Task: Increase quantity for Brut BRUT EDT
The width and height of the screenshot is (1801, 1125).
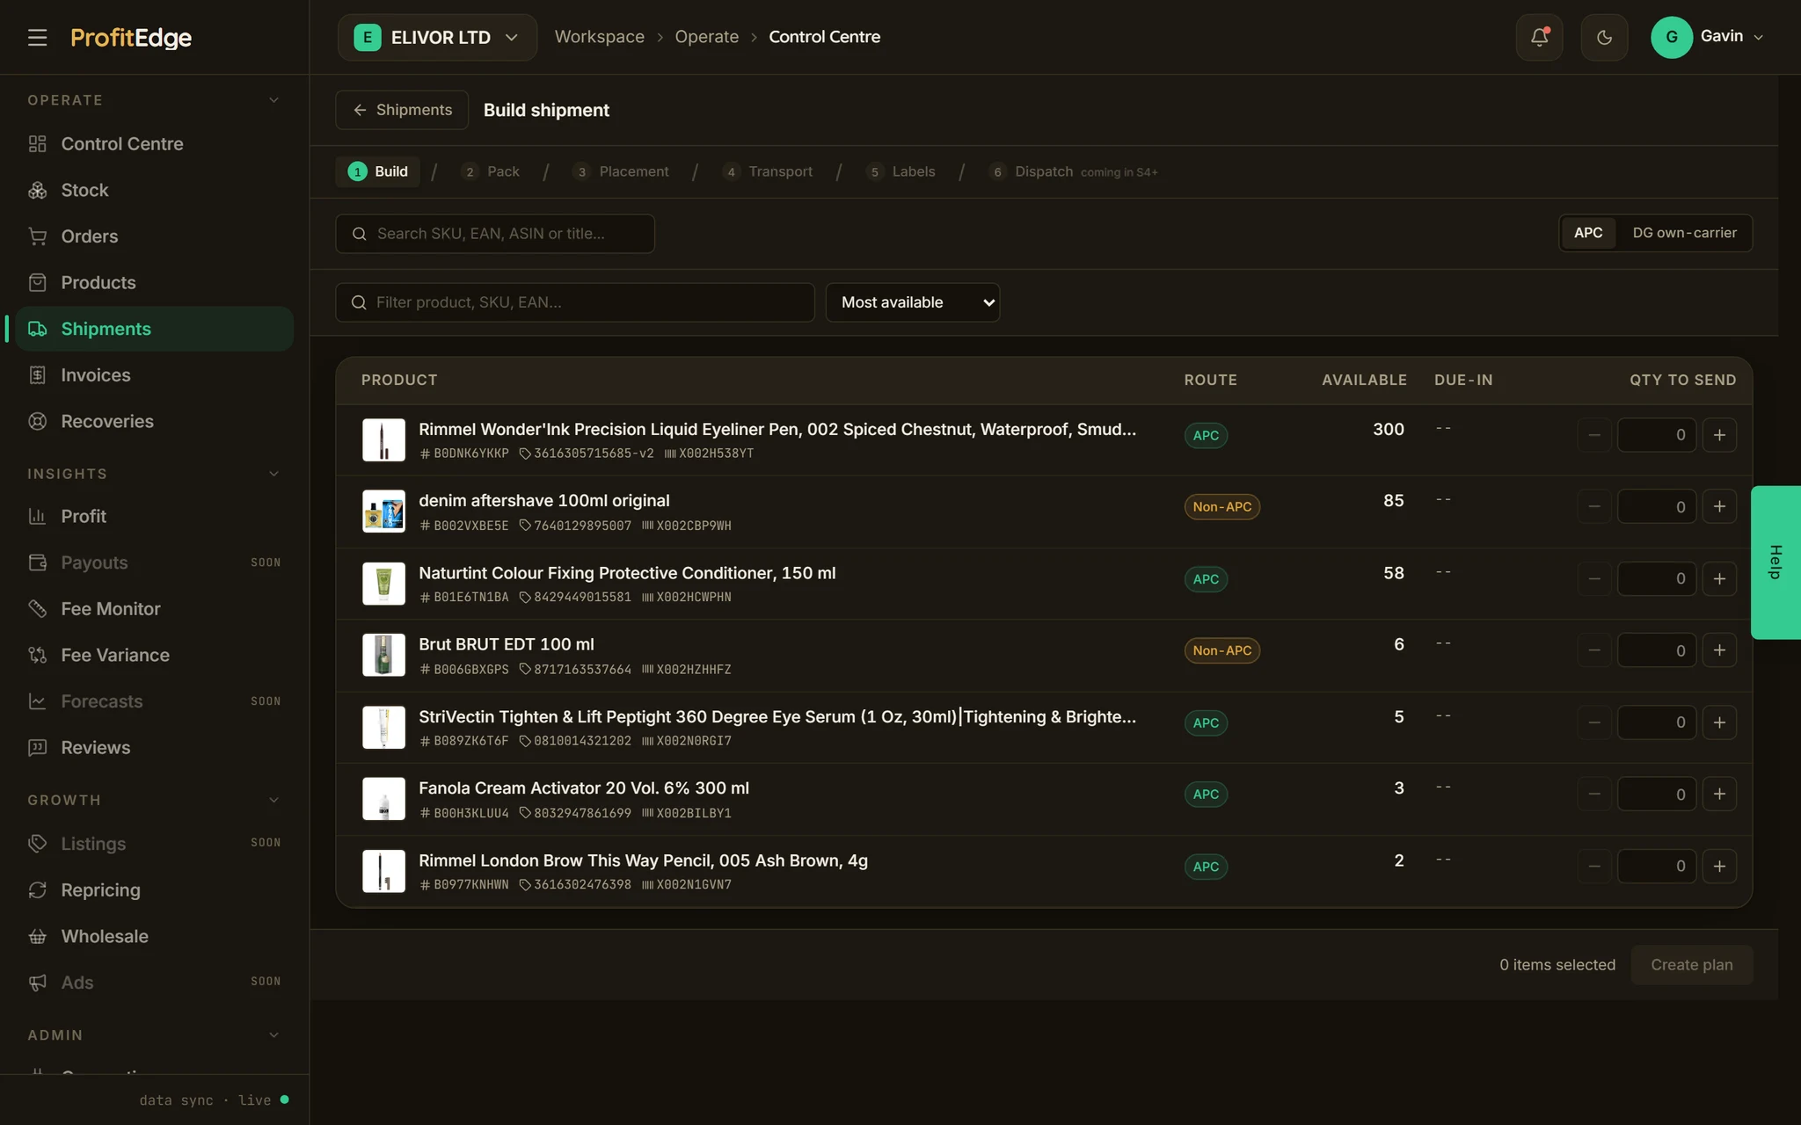Action: pyautogui.click(x=1719, y=650)
